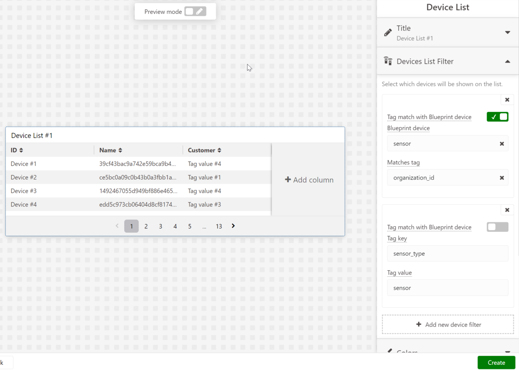This screenshot has height=370, width=519.
Task: Select page 1 in pagination
Action: tap(131, 226)
